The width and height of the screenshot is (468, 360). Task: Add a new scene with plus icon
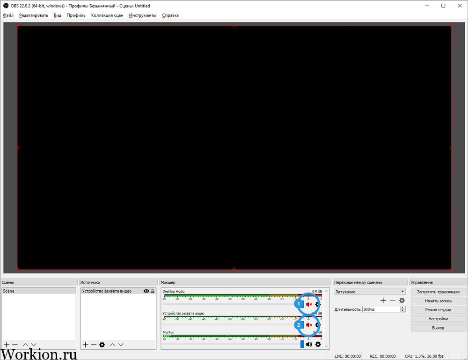tap(7, 345)
